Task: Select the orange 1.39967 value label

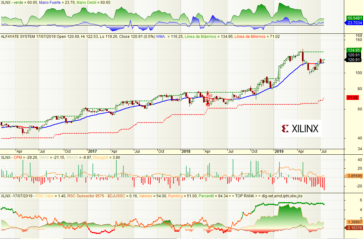Action: [x=354, y=222]
